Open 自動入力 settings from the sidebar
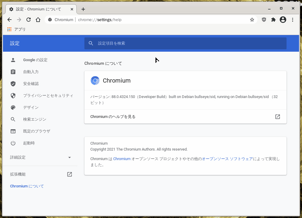Viewport: 302px width, 218px height. click(31, 72)
